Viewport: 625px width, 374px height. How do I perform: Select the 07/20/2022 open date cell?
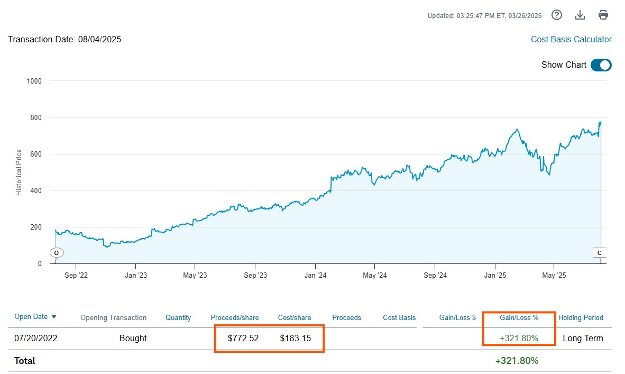[x=36, y=338]
